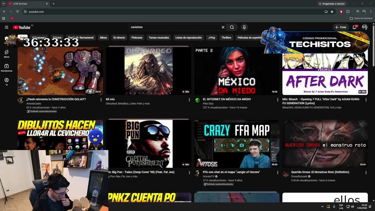Open the Tú section in the sidebar
The height and width of the screenshot is (211, 375).
(6, 82)
